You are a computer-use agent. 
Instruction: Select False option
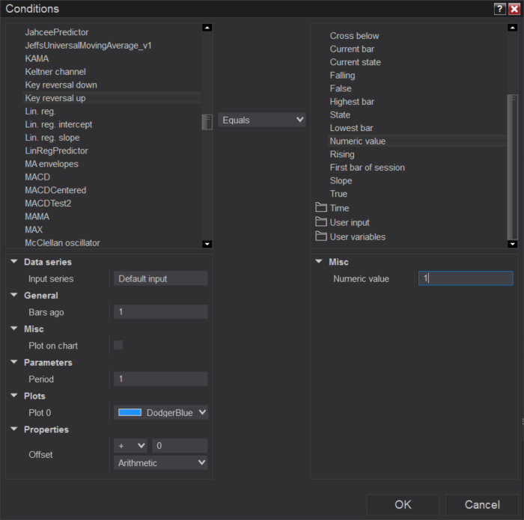[341, 88]
